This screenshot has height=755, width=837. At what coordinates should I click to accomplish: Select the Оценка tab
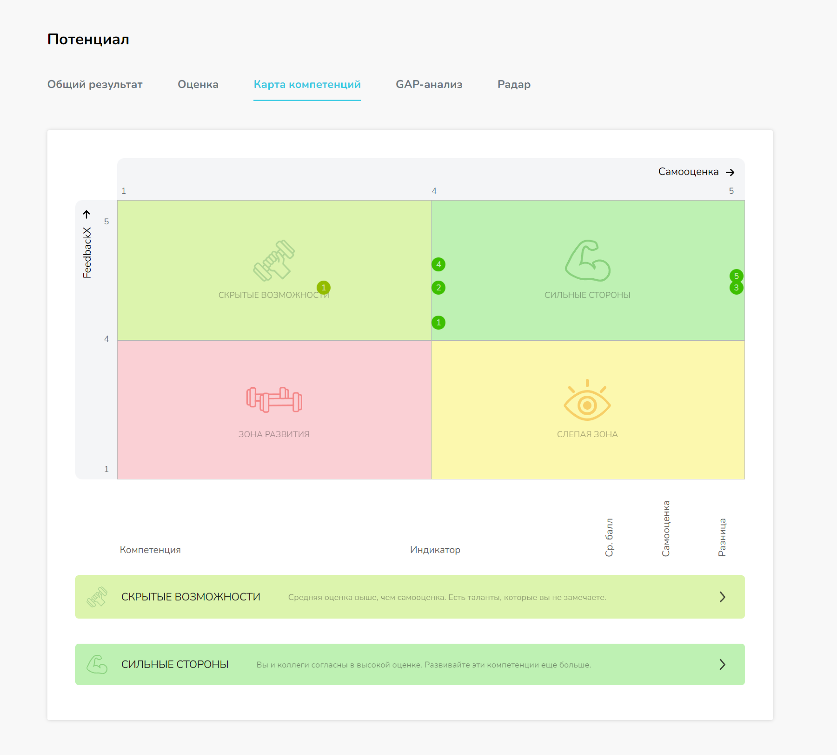(x=198, y=84)
